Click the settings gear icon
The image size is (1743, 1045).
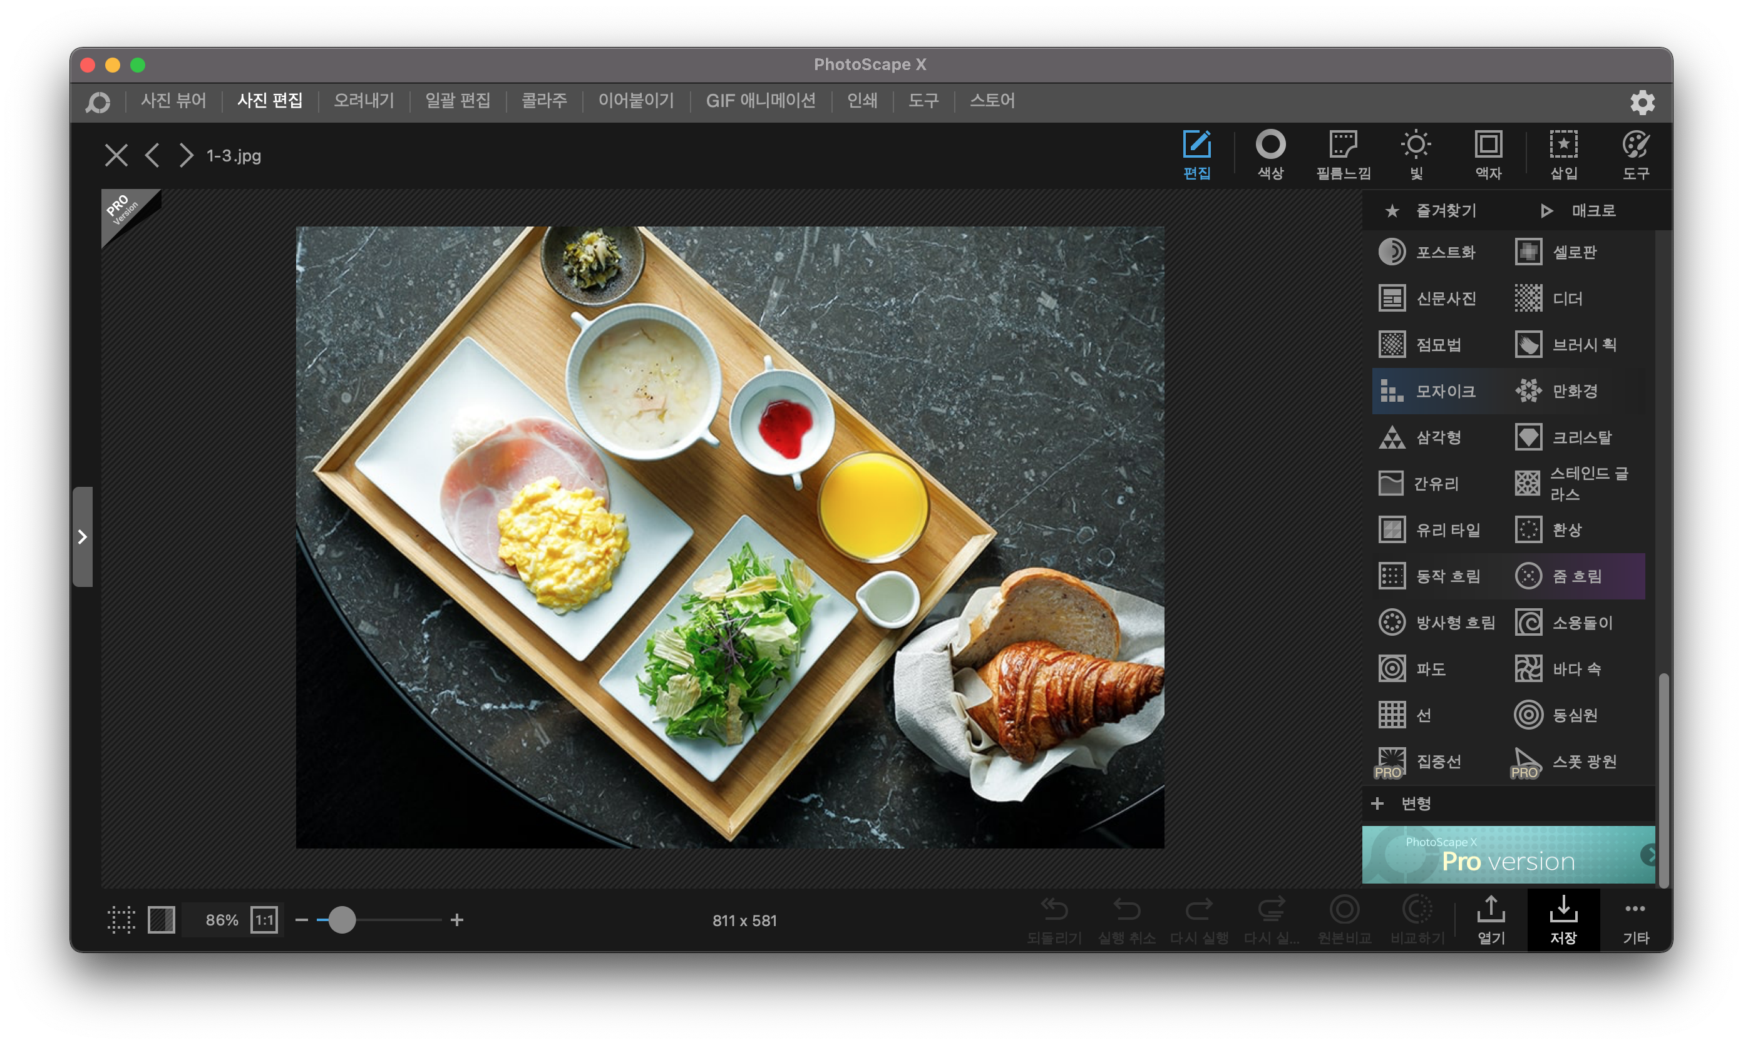[1642, 103]
